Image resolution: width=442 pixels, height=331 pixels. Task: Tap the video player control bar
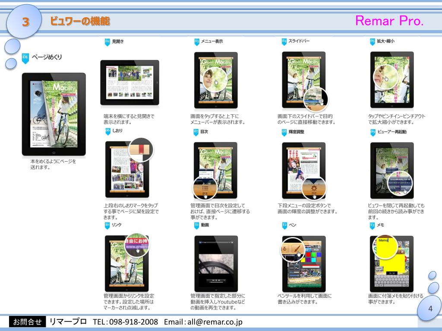216,280
